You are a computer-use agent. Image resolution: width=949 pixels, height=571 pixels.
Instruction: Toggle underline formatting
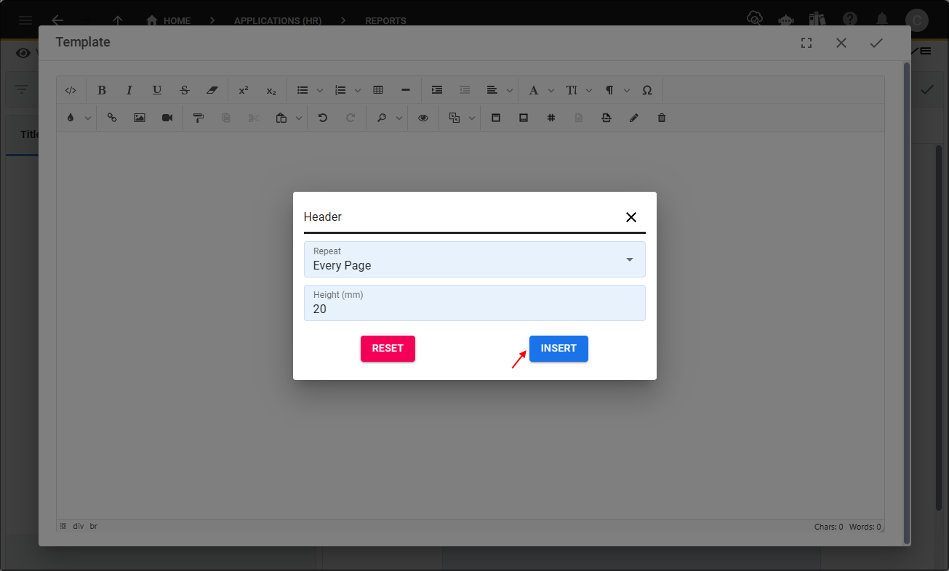click(156, 90)
